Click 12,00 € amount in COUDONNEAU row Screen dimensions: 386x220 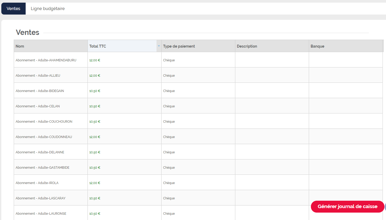(x=95, y=137)
